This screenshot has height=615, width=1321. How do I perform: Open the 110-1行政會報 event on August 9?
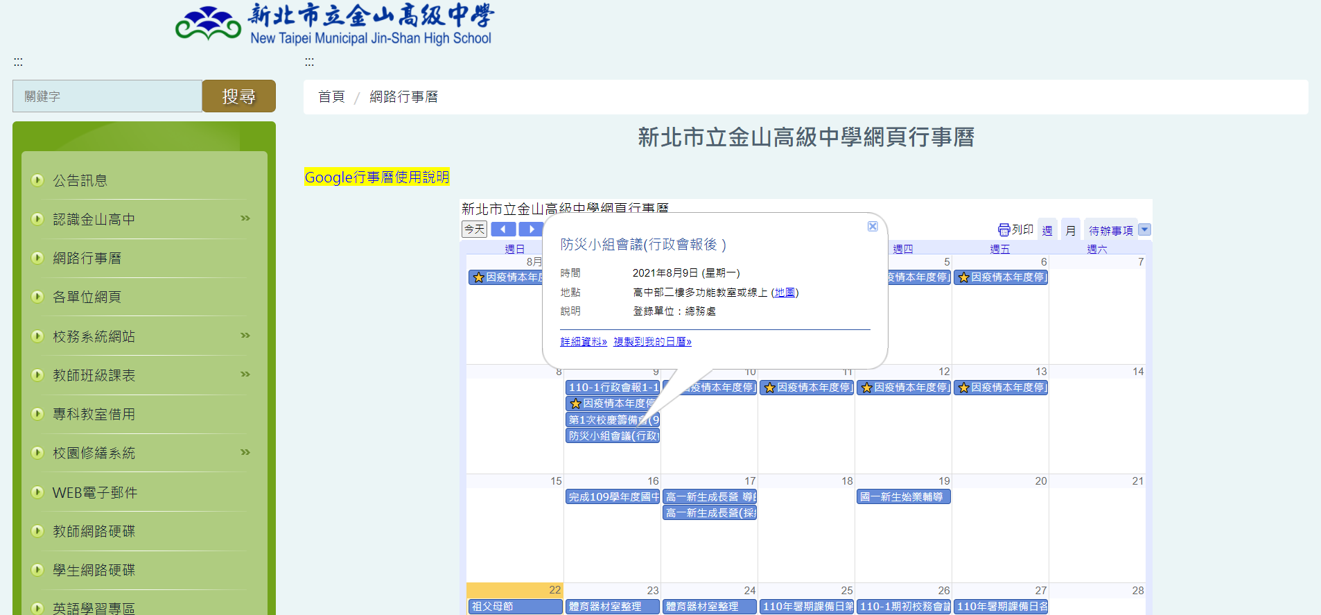coord(613,388)
